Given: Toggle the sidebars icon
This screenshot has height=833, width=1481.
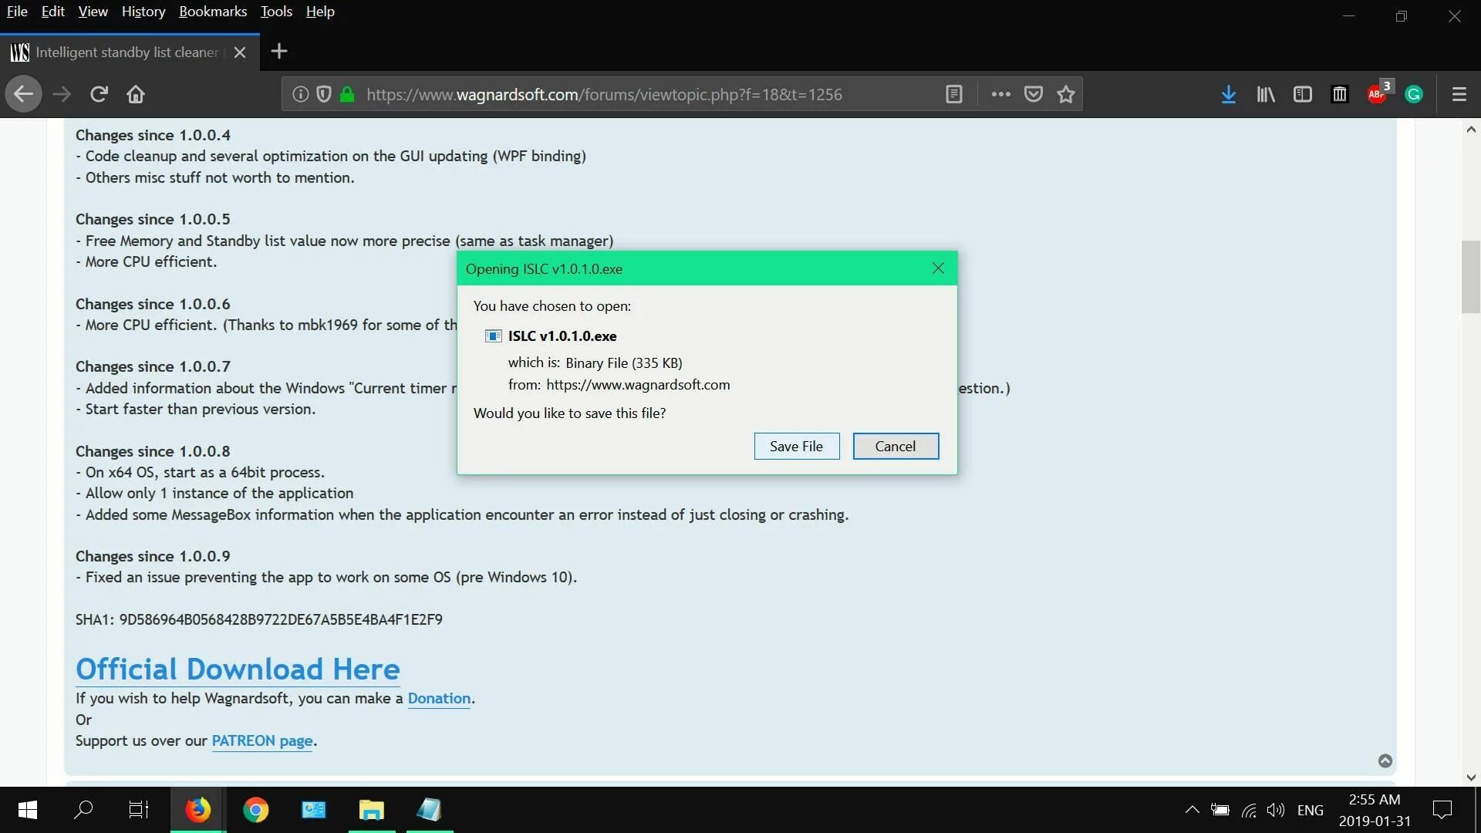Looking at the screenshot, I should click(1303, 94).
